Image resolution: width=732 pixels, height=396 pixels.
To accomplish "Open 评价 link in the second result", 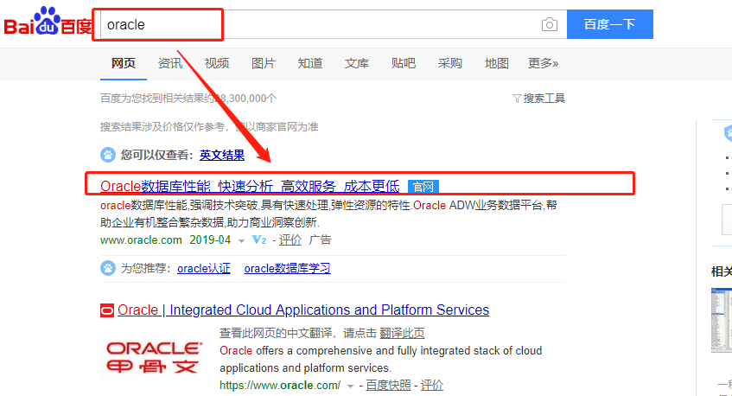I will pos(432,386).
